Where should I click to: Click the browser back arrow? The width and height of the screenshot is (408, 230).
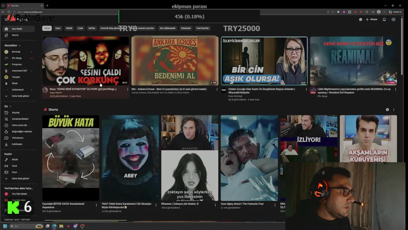click(x=3, y=12)
